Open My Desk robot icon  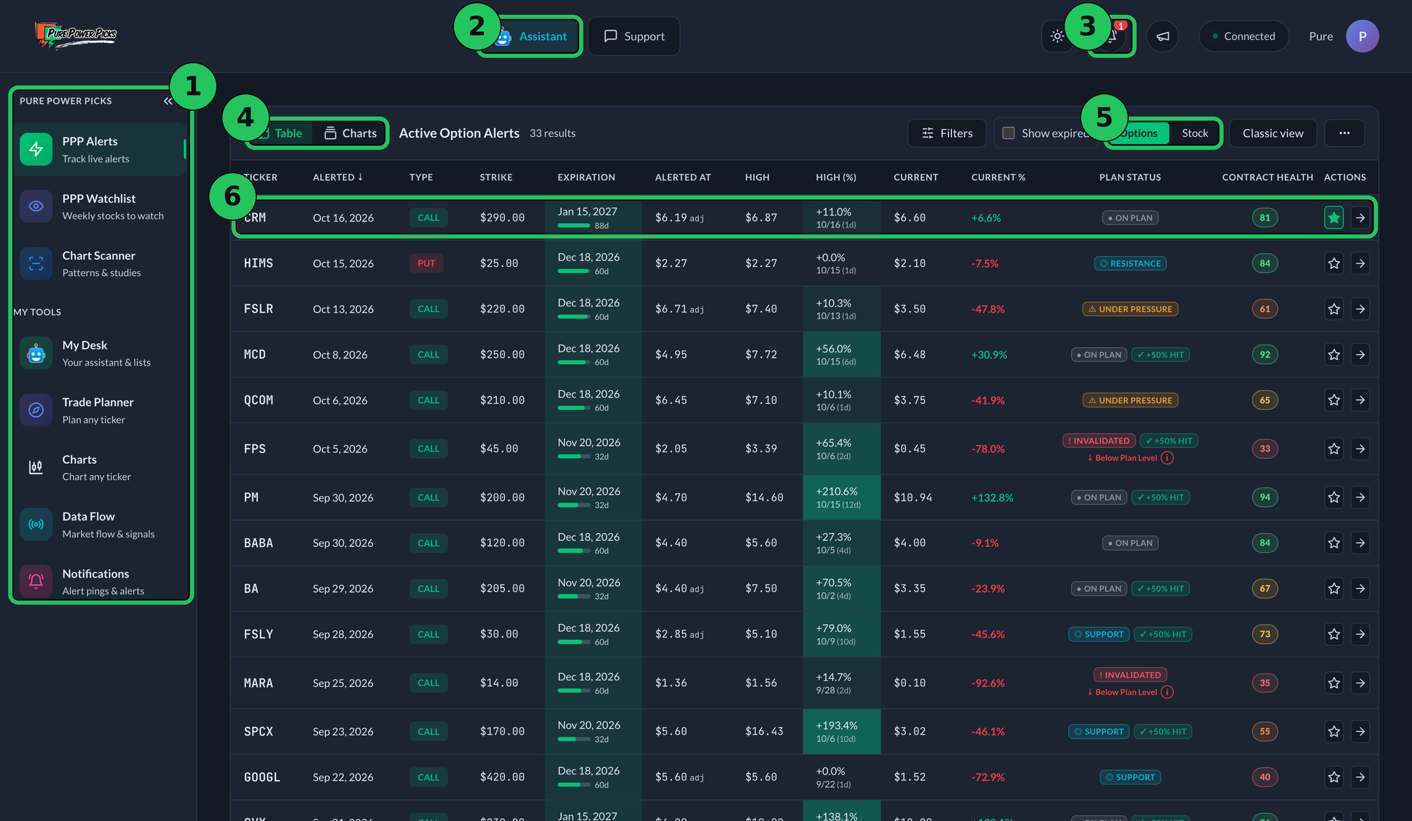tap(36, 353)
